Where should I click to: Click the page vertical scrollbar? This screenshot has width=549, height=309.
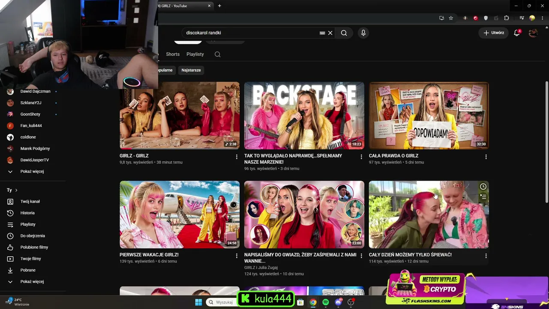click(x=546, y=142)
